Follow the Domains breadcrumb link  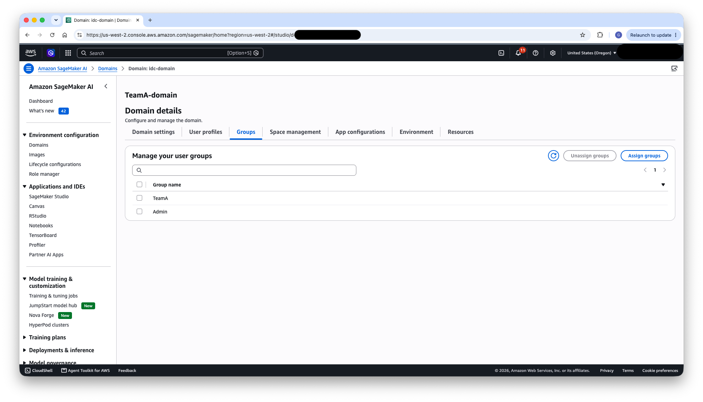108,68
